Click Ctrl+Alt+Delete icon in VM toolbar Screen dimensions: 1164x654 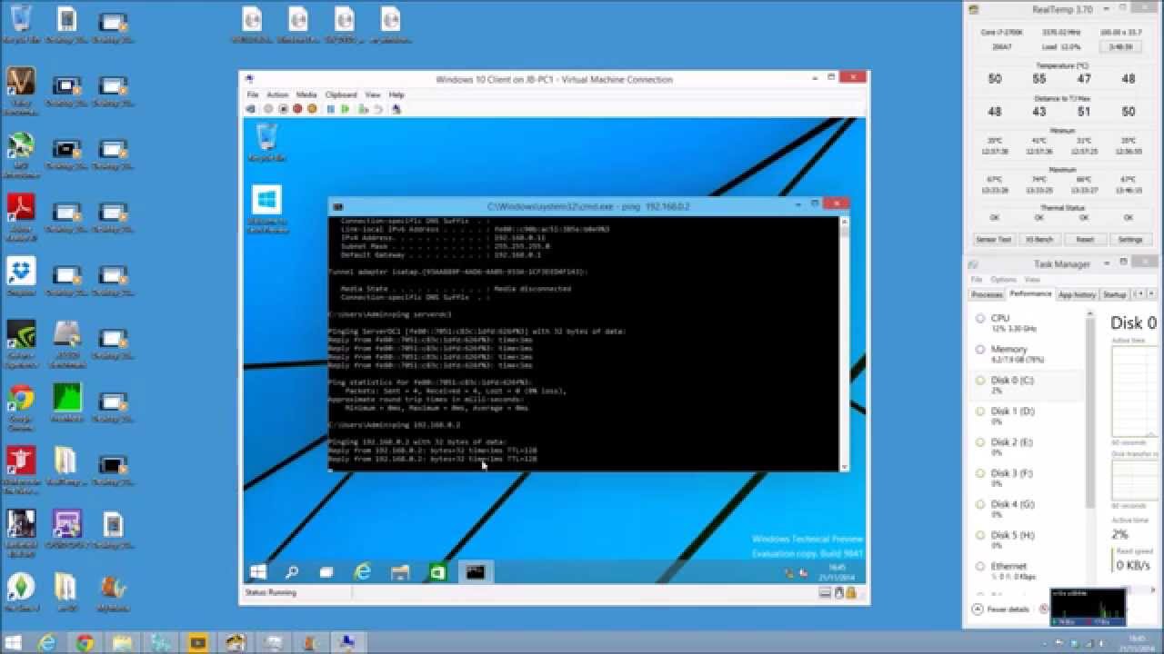click(x=250, y=109)
